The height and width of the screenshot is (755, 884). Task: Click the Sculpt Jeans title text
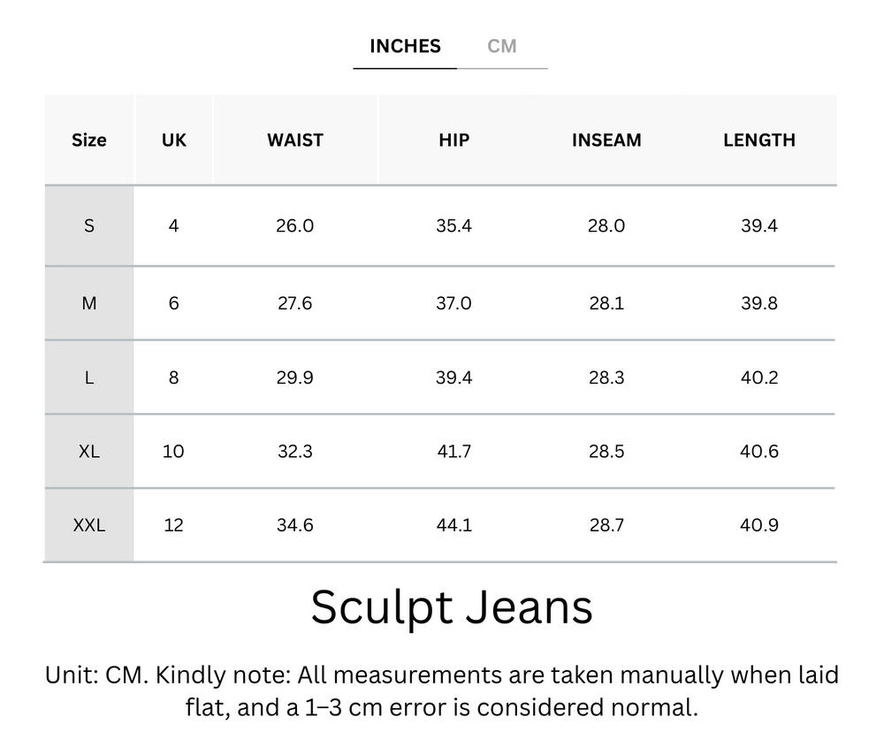point(452,606)
